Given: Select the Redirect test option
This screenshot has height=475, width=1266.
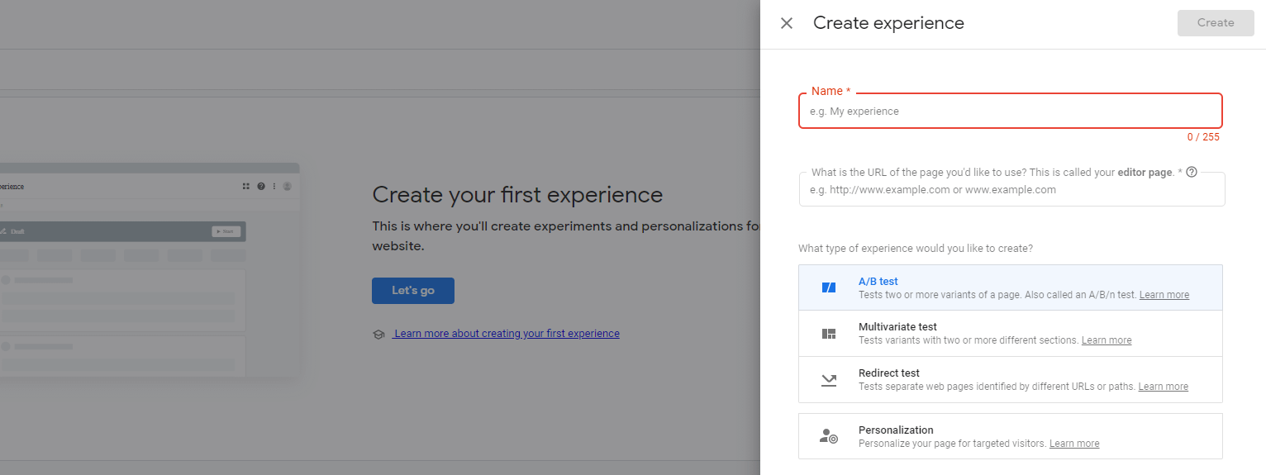Looking at the screenshot, I should pos(1010,380).
